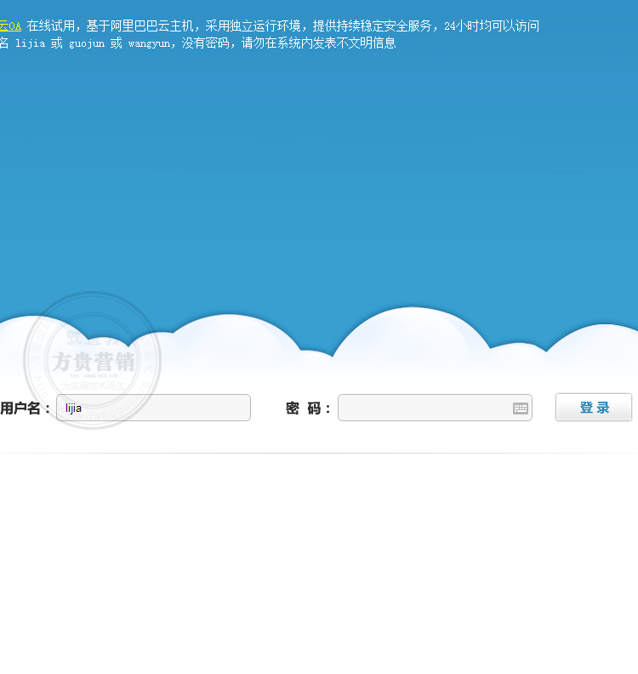The height and width of the screenshot is (674, 638).
Task: Open the yellow 云OA link
Action: point(10,26)
